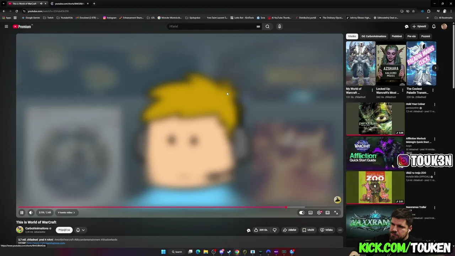The width and height of the screenshot is (455, 256).
Task: Open the 'Hold Your Colour' video thumbnail
Action: click(x=375, y=119)
